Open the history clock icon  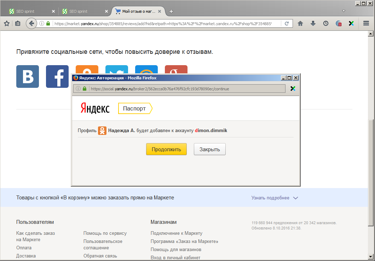click(326, 23)
